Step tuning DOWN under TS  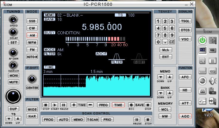coord(9,119)
